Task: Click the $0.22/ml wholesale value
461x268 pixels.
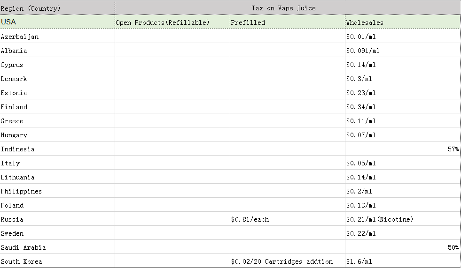Action: click(x=361, y=234)
